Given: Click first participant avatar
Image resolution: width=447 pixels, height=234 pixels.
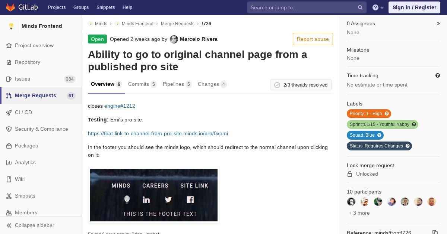Looking at the screenshot, I should point(351,202).
